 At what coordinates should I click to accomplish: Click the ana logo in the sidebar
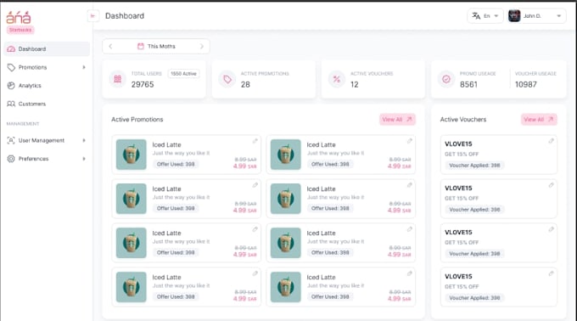[19, 17]
